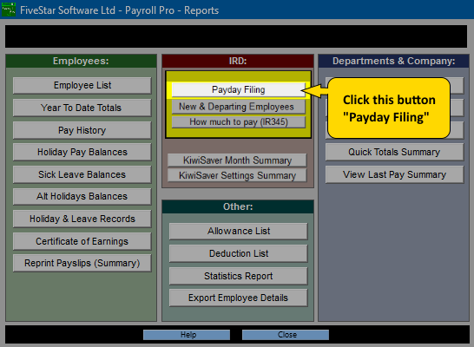
Task: Open Certificate of Earnings report
Action: click(82, 241)
